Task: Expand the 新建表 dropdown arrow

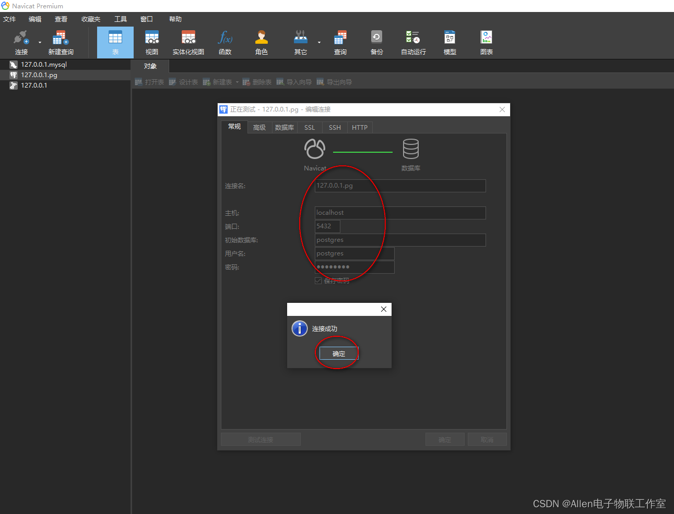Action: tap(237, 82)
